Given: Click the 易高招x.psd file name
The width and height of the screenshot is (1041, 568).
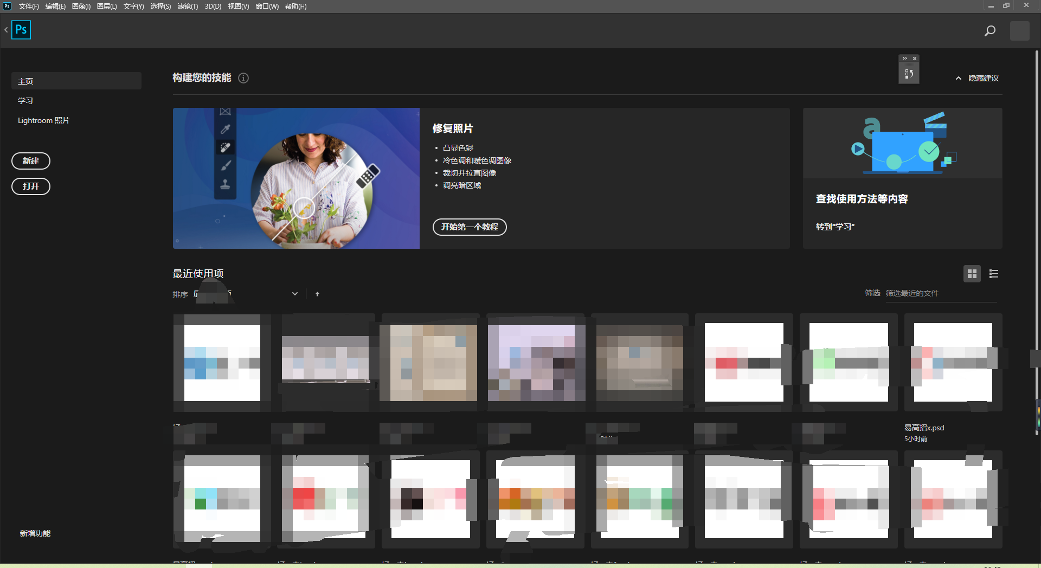Looking at the screenshot, I should [924, 428].
